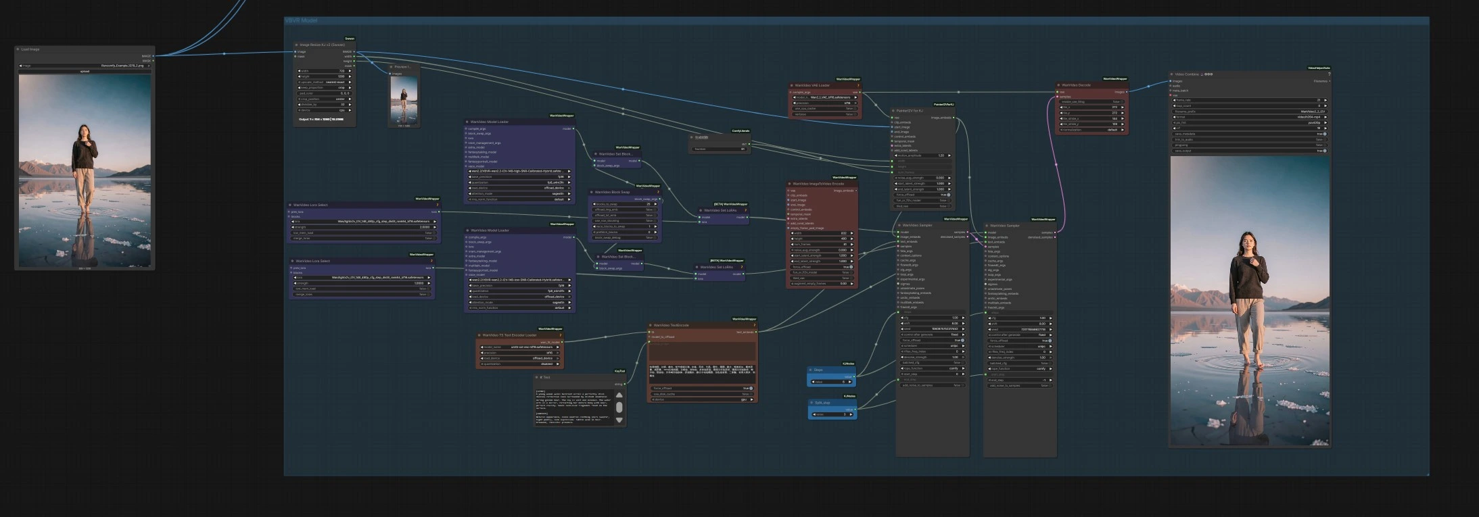Open format dropdown in Video Combine

[x=1250, y=117]
